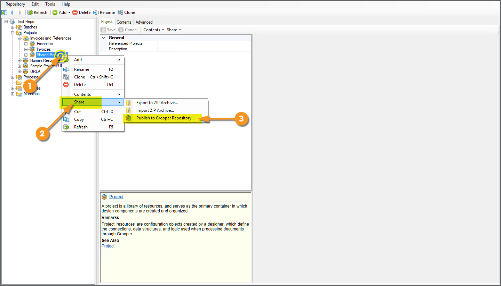Collapse the General property section

coord(103,38)
